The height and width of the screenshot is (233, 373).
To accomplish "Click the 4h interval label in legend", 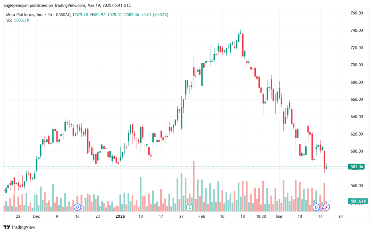I will 50,15.
